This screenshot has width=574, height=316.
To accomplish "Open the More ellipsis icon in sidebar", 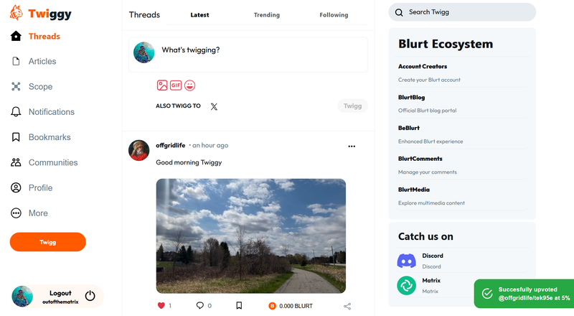I will point(16,213).
